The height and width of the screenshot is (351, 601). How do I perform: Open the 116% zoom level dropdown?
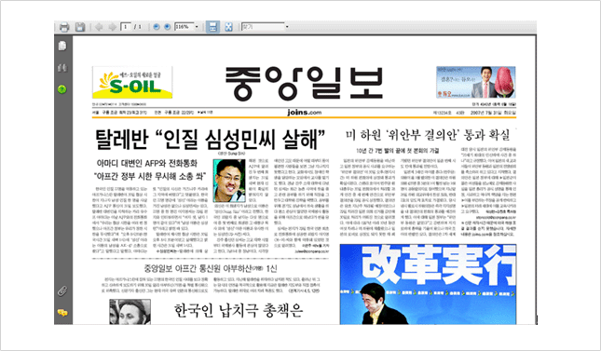pyautogui.click(x=197, y=27)
